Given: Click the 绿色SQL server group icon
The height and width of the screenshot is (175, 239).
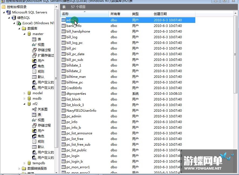Looking at the screenshot, I should pos(14,18).
